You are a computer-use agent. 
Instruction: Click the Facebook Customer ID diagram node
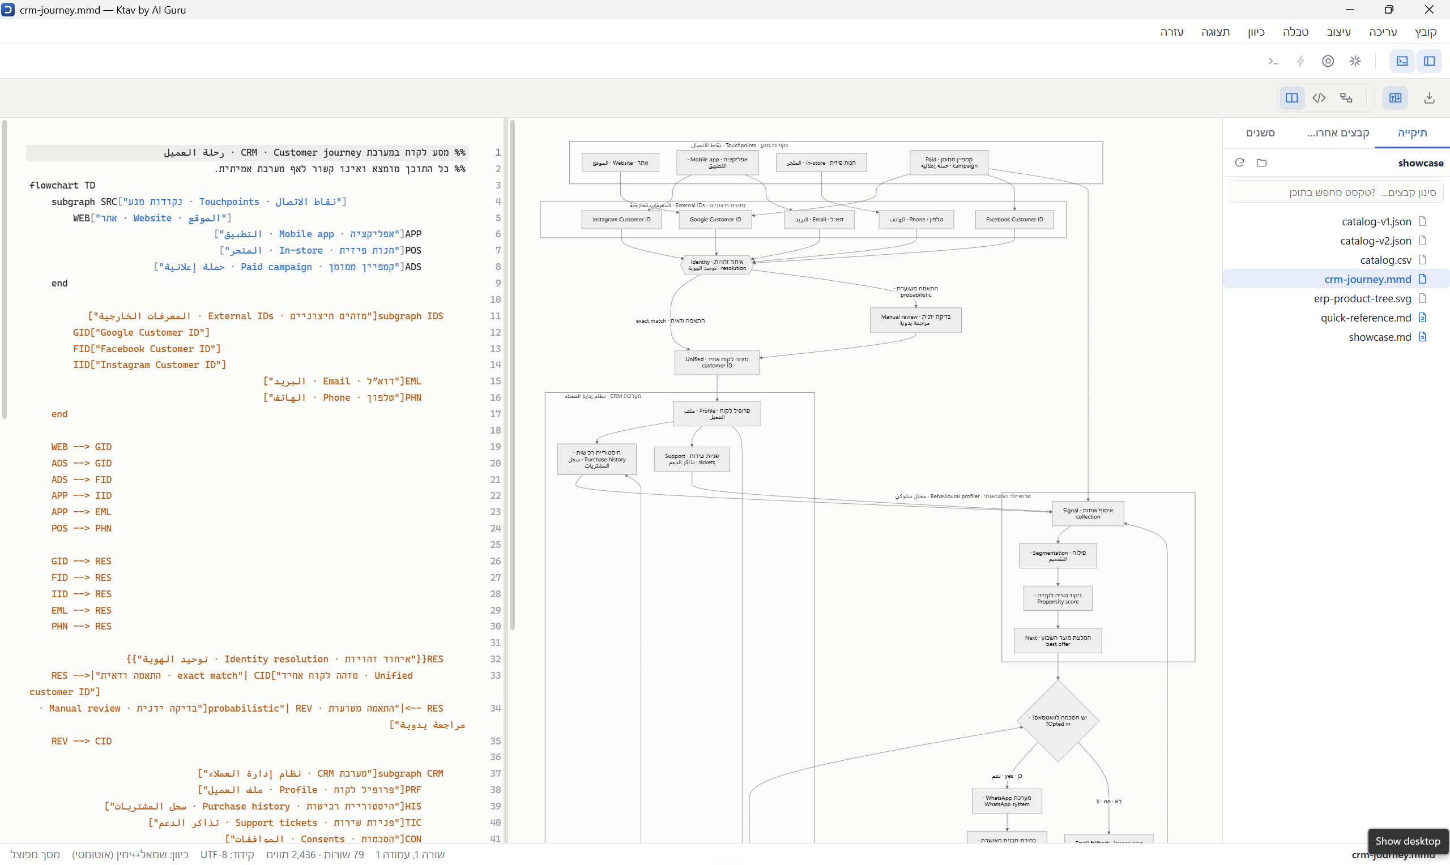tap(1014, 220)
